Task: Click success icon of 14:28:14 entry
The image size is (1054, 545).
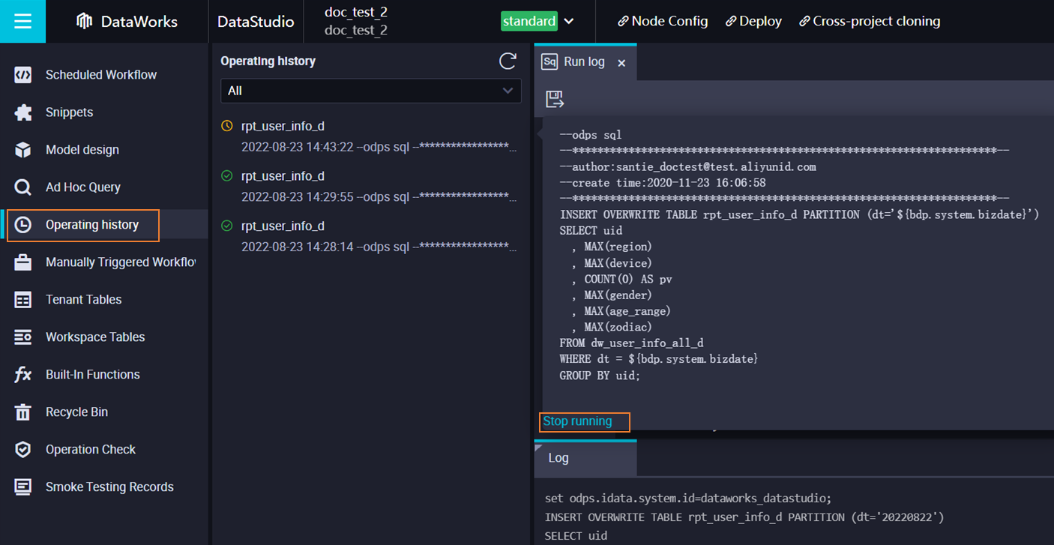Action: pyautogui.click(x=227, y=226)
